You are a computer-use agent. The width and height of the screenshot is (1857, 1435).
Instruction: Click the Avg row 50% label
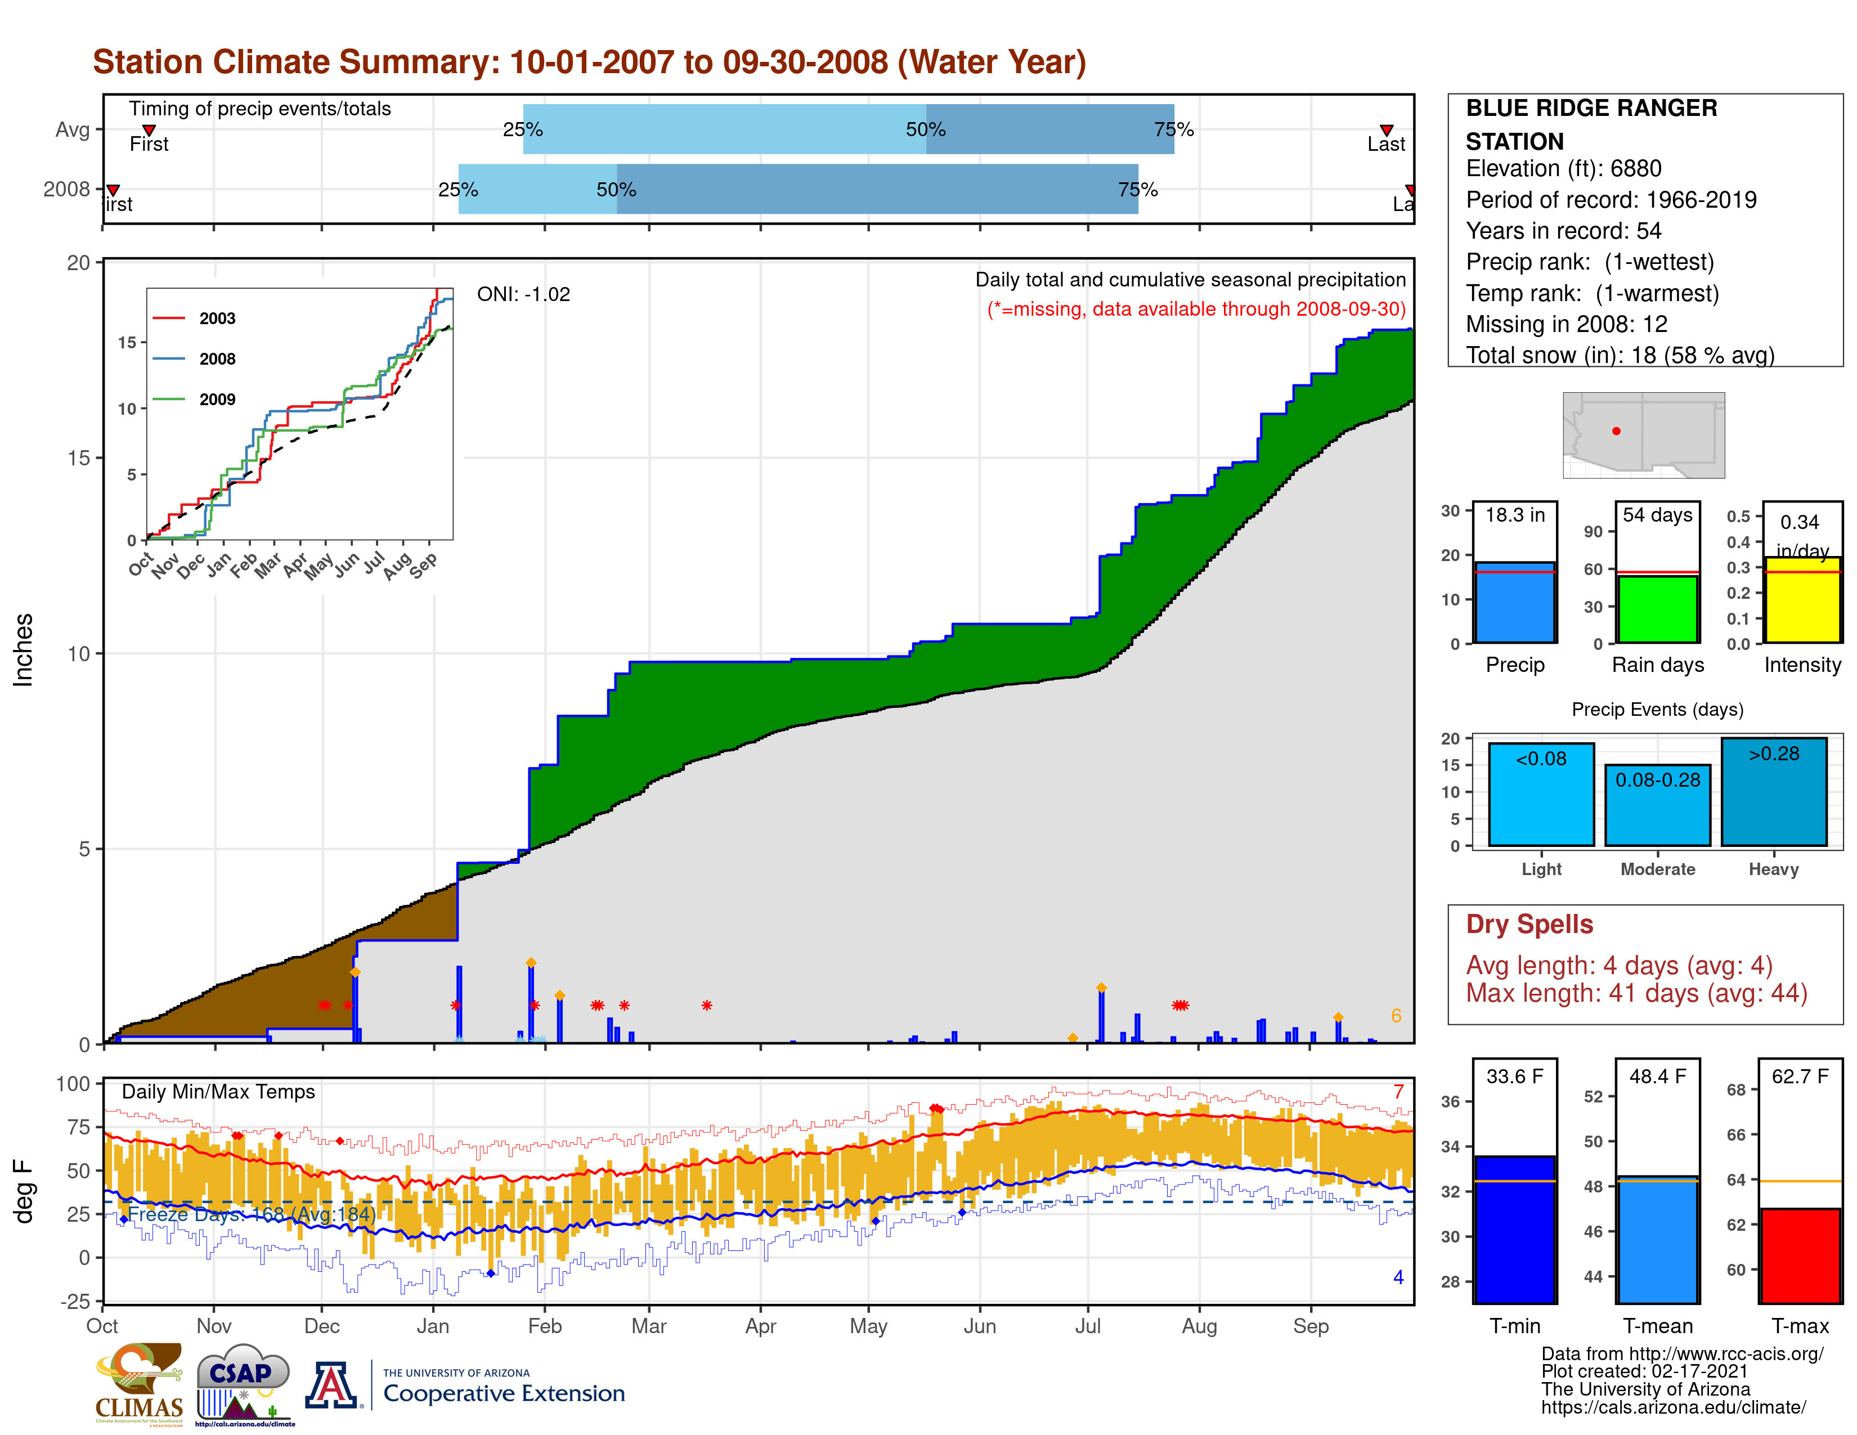pyautogui.click(x=925, y=129)
